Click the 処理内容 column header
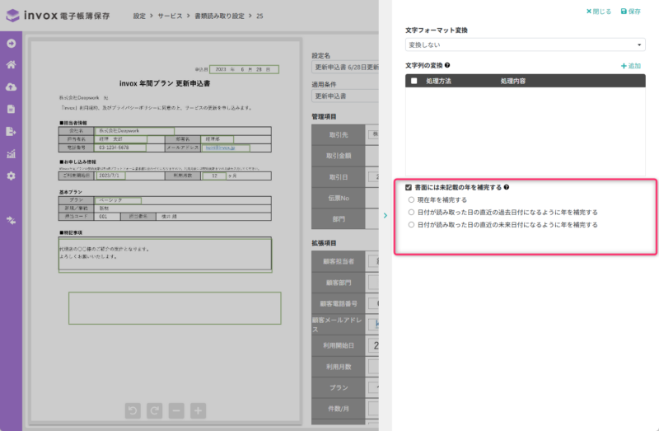This screenshot has height=431, width=659. [x=512, y=81]
